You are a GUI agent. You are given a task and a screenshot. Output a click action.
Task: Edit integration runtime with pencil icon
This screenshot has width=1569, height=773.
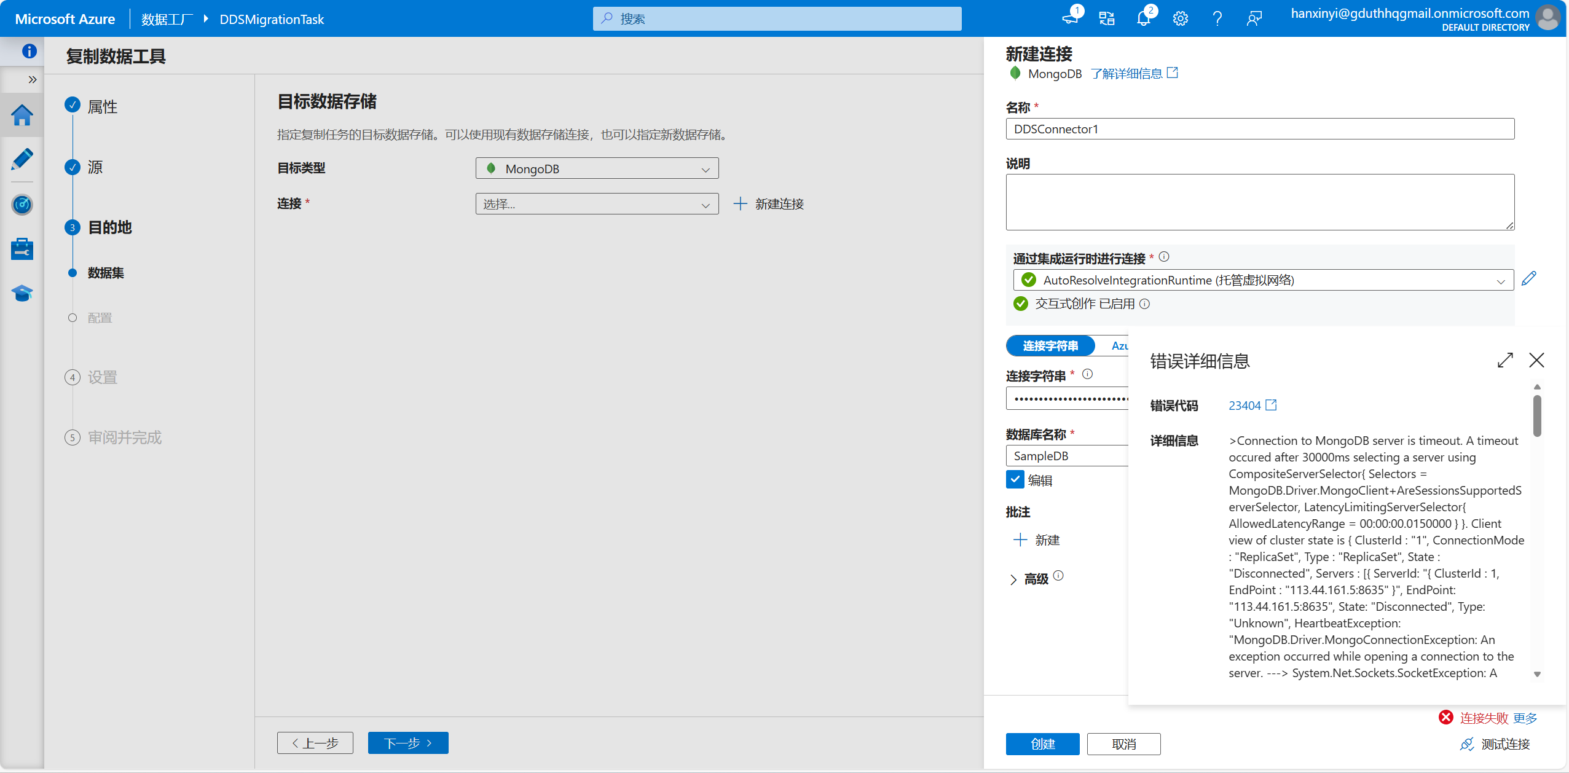(1528, 279)
